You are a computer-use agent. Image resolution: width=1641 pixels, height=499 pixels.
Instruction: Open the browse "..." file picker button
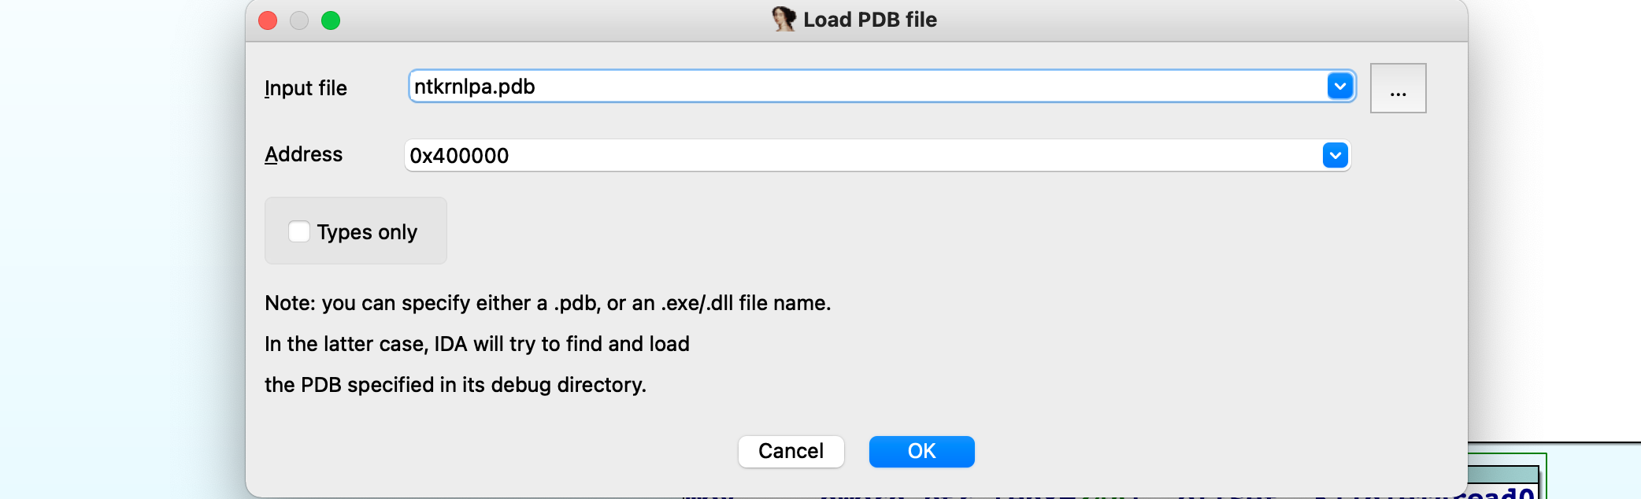1398,88
